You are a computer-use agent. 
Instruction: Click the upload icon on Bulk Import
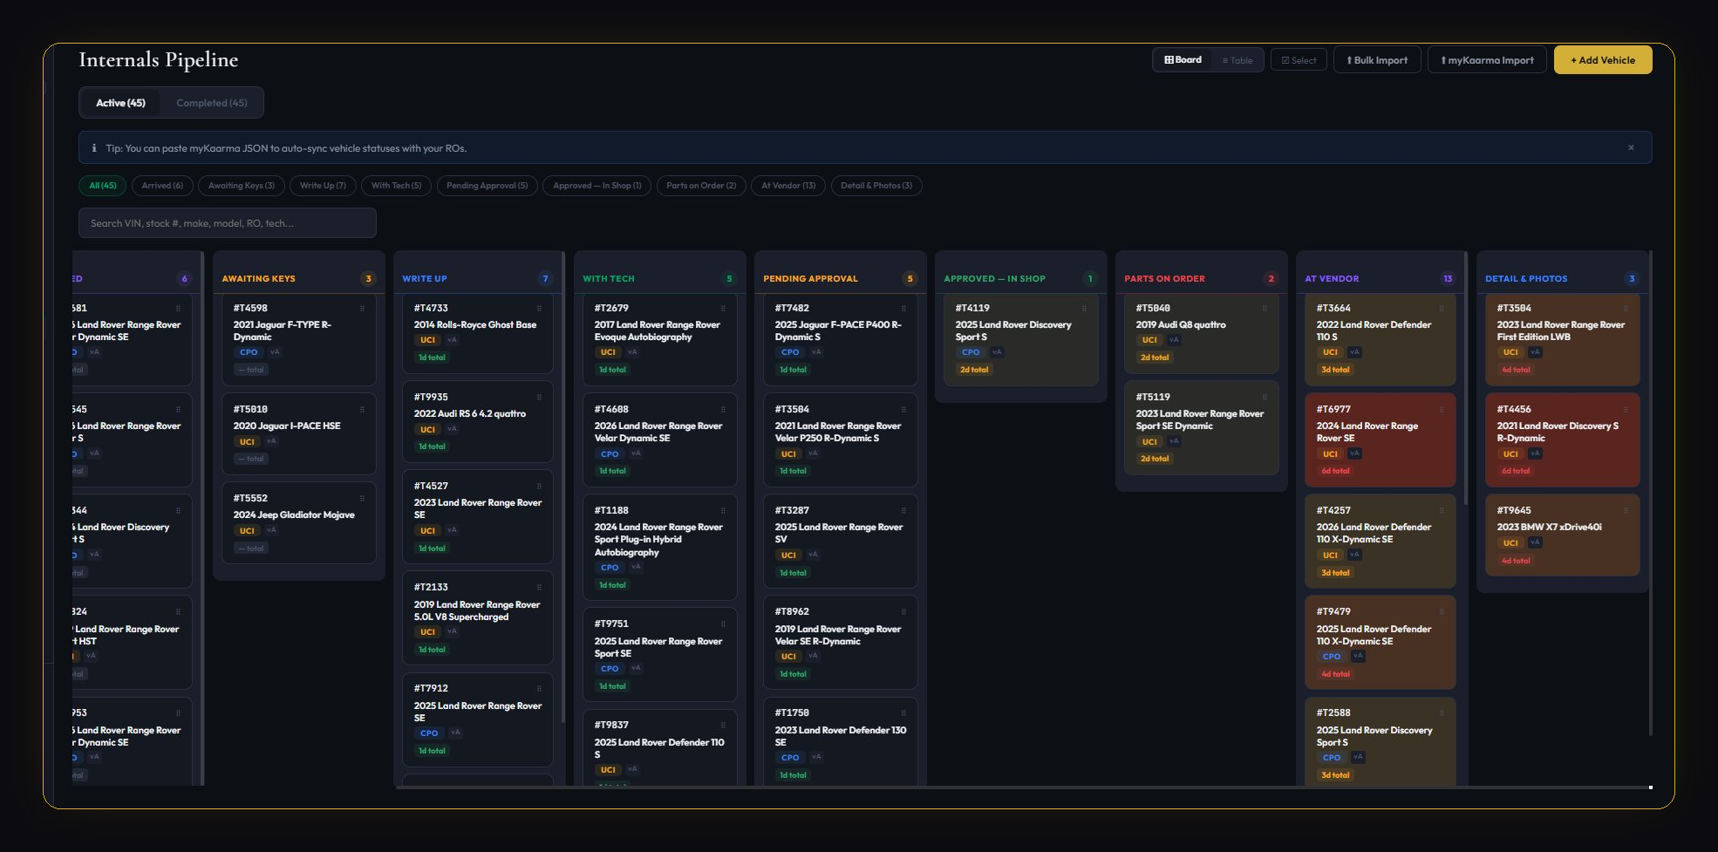[1352, 59]
